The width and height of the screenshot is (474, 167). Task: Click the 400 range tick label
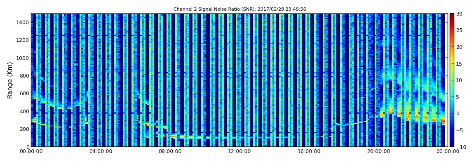point(24,111)
